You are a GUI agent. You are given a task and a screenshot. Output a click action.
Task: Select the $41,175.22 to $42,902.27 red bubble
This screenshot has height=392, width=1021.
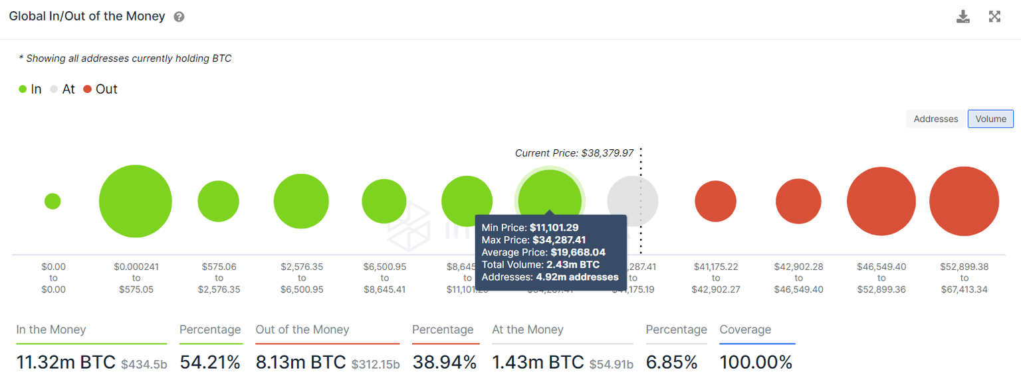click(715, 201)
